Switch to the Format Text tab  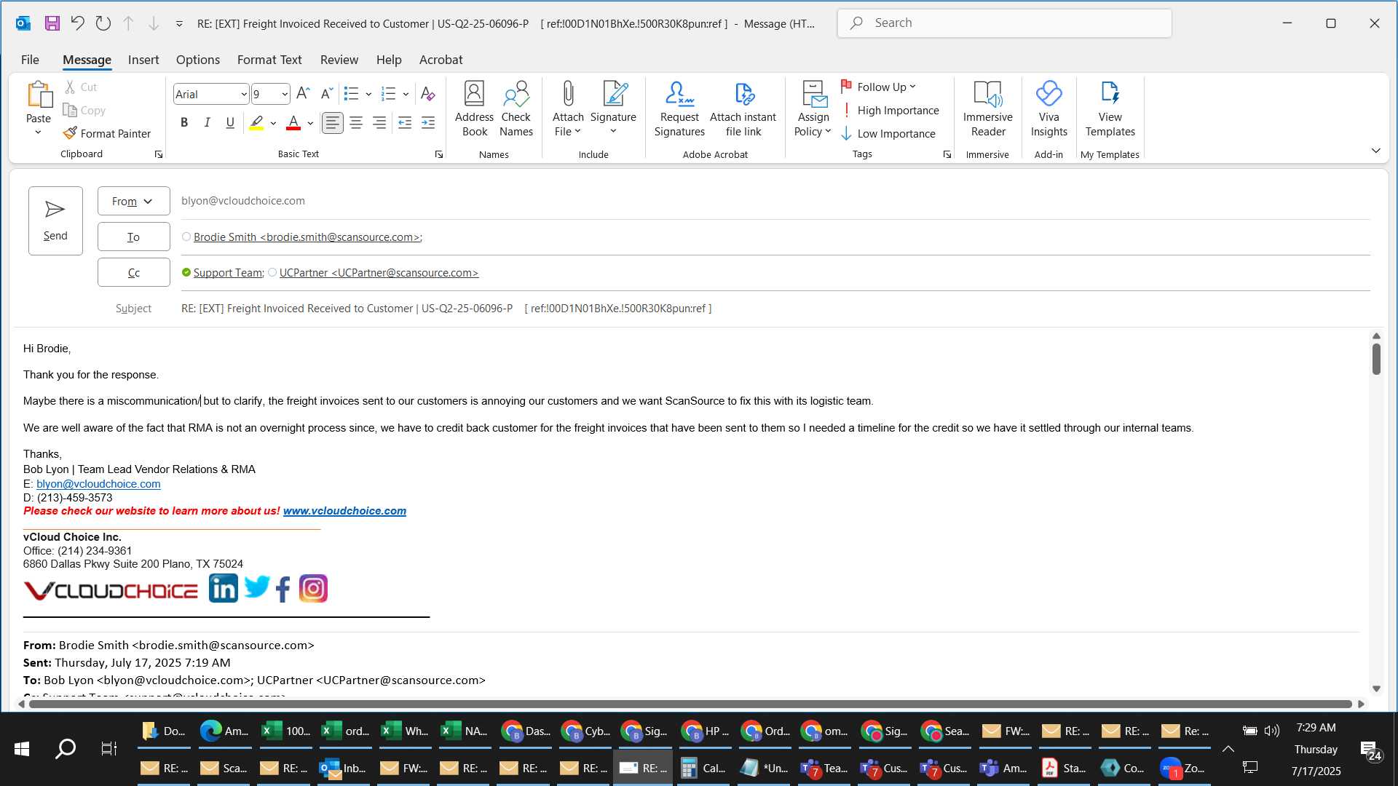269,60
